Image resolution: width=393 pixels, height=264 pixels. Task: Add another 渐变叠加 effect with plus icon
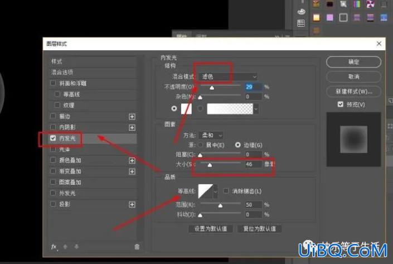point(132,172)
